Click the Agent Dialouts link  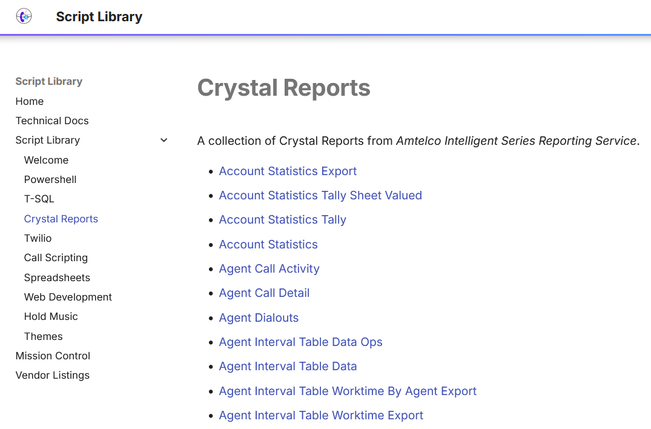[x=259, y=318]
